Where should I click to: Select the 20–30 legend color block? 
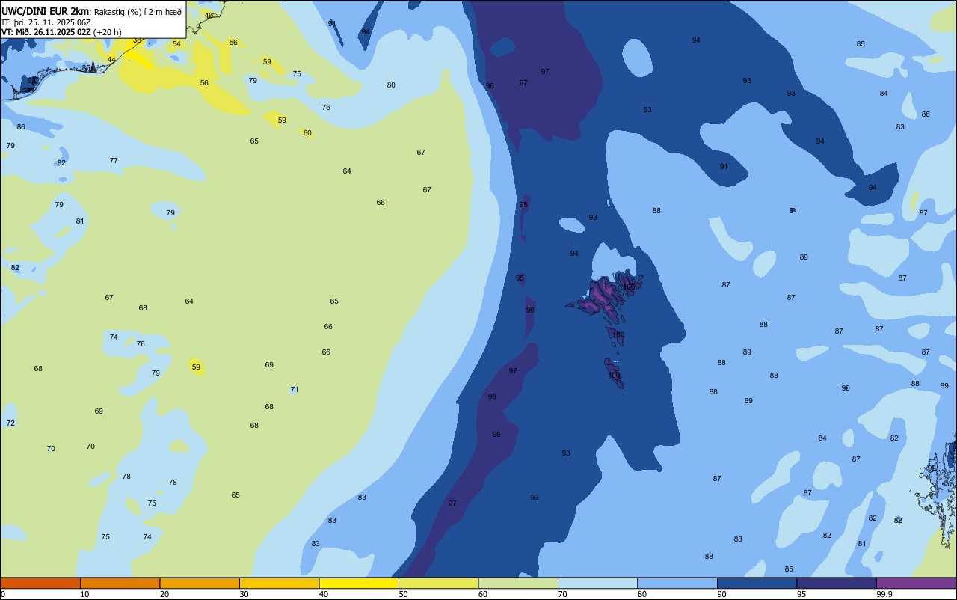pos(200,583)
